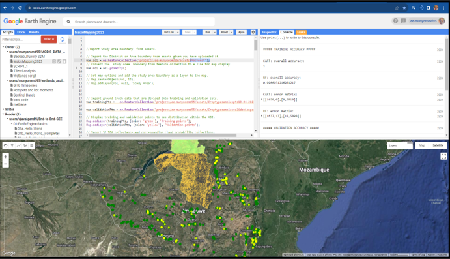This screenshot has width=450, height=259.
Task: Expand the RF error matrix result
Action: pos(262,116)
